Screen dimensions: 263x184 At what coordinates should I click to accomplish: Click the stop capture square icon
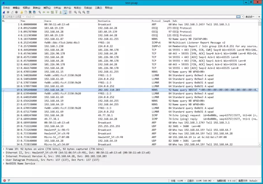(8, 12)
